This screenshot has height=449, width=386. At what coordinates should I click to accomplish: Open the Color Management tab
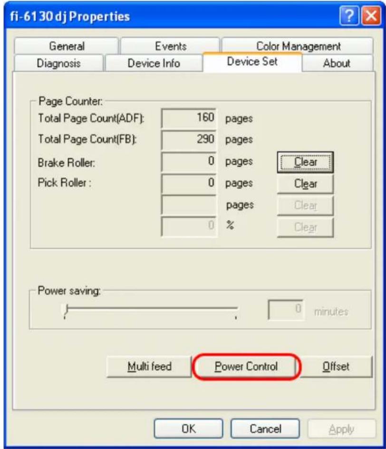(298, 46)
